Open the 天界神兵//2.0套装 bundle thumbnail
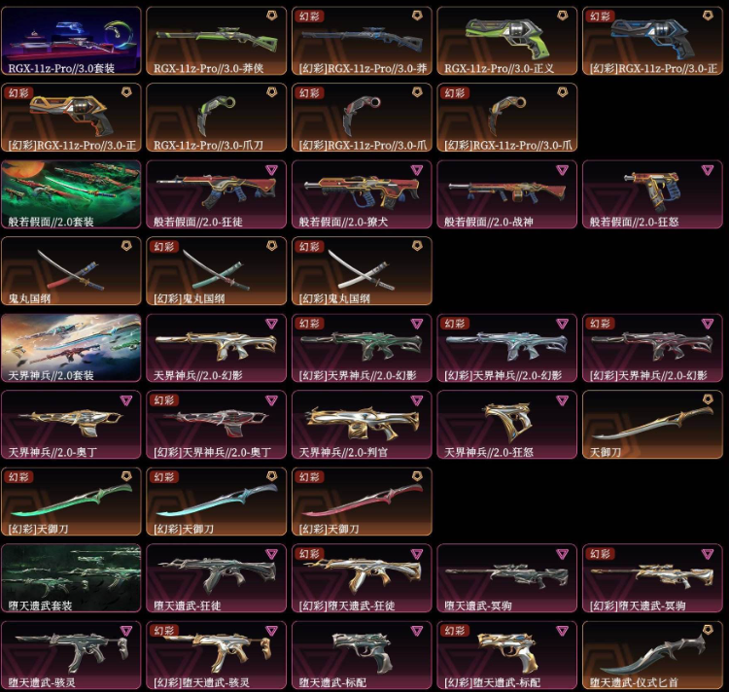729x692 pixels. [x=71, y=348]
